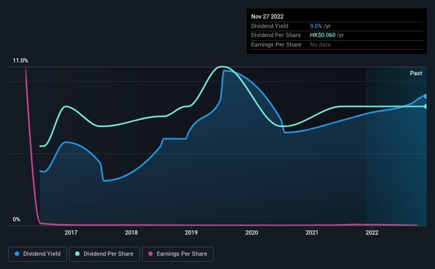The height and width of the screenshot is (269, 435).
Task: Select the 2020 x-axis label
Action: click(x=252, y=232)
